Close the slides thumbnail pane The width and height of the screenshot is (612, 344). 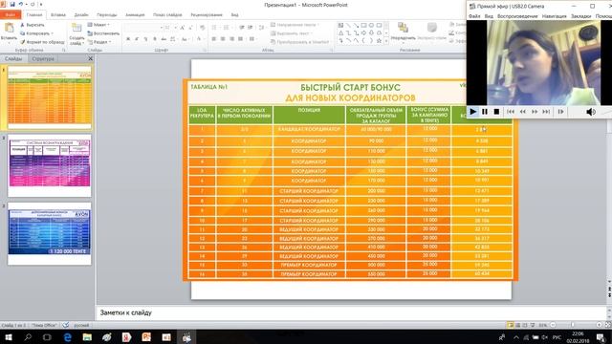pyautogui.click(x=91, y=58)
